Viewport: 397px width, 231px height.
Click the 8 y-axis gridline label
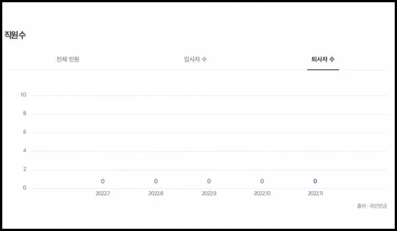(24, 114)
